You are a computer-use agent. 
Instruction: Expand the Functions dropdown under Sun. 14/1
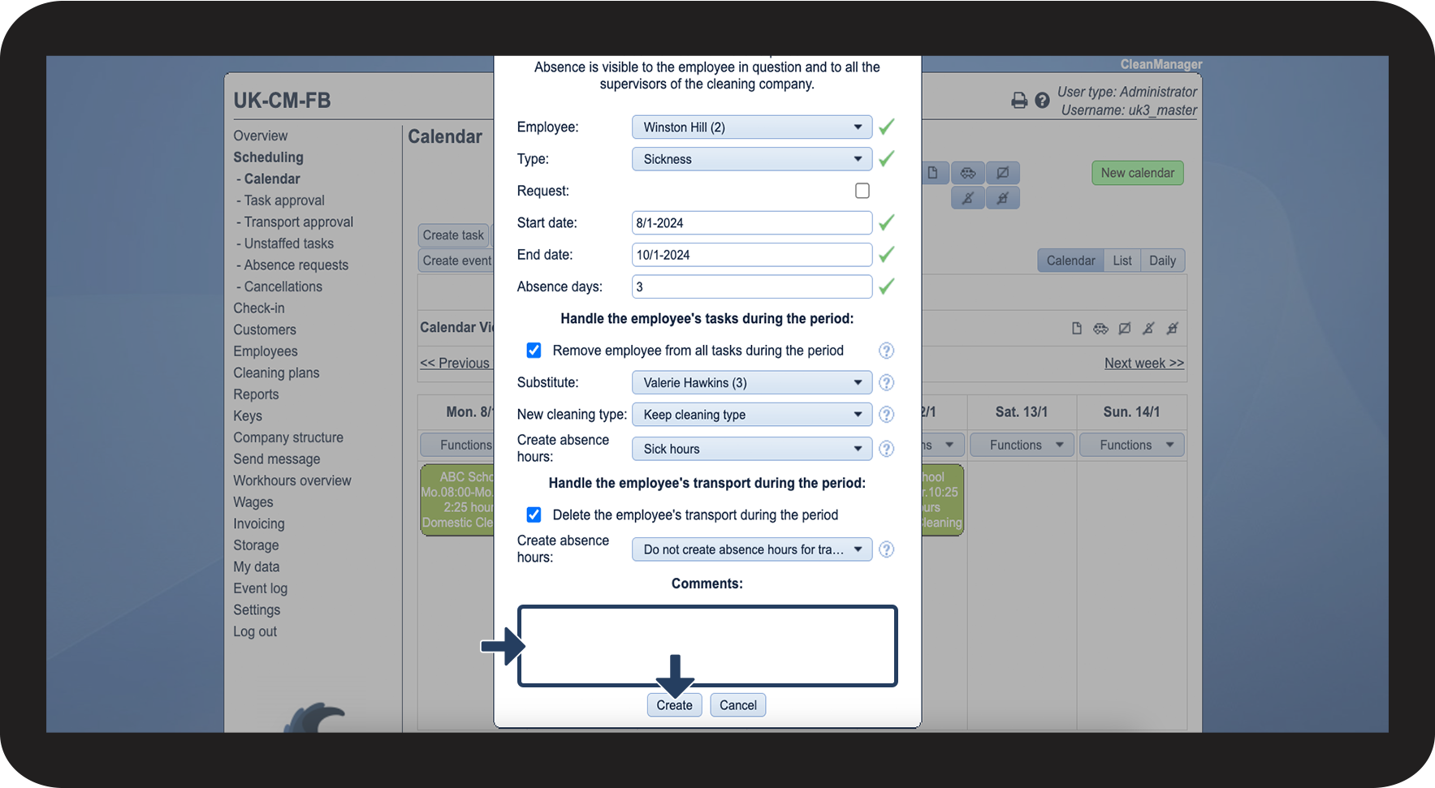(1132, 445)
